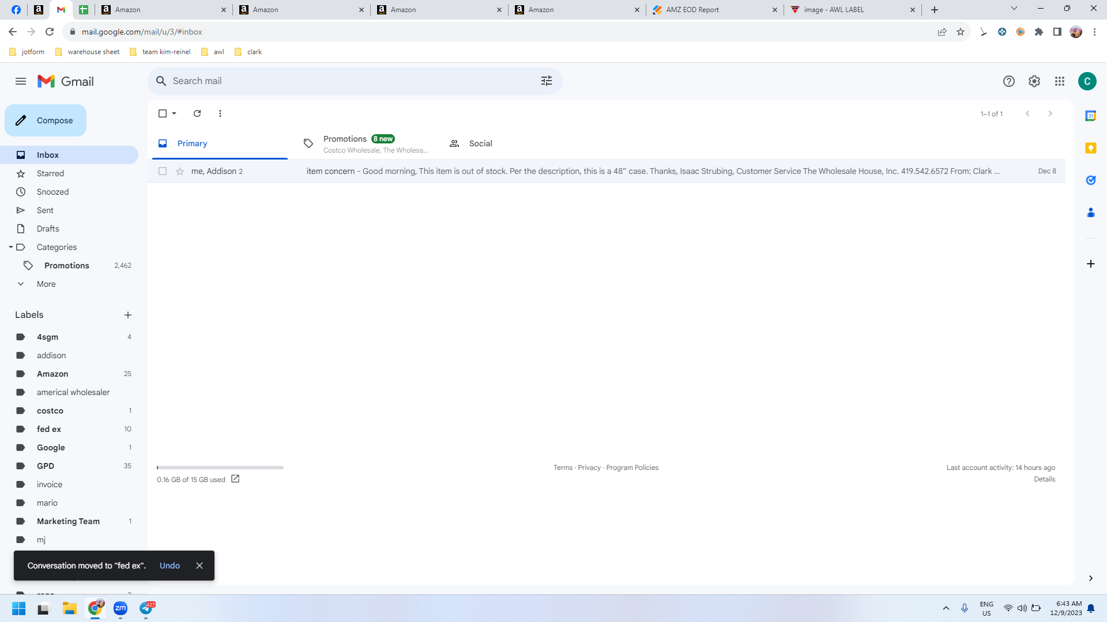Open Google Contacts side panel icon
Image resolution: width=1107 pixels, height=622 pixels.
pyautogui.click(x=1091, y=213)
